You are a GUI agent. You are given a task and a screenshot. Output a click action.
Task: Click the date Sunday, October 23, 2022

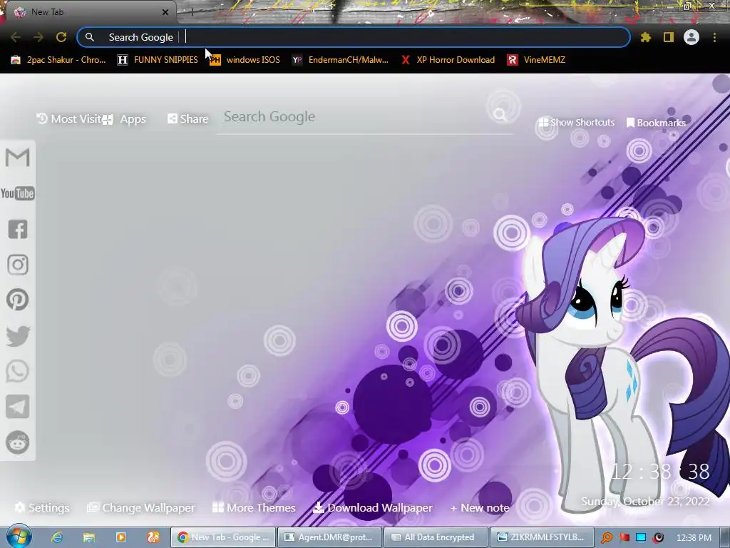645,502
